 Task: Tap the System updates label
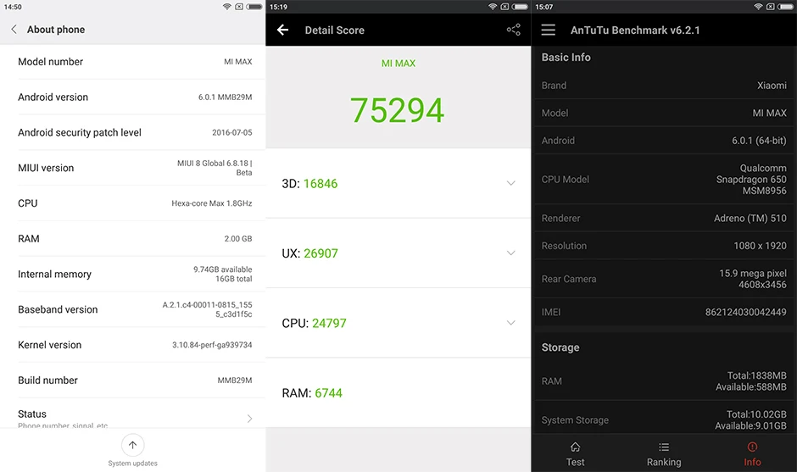coord(132,464)
